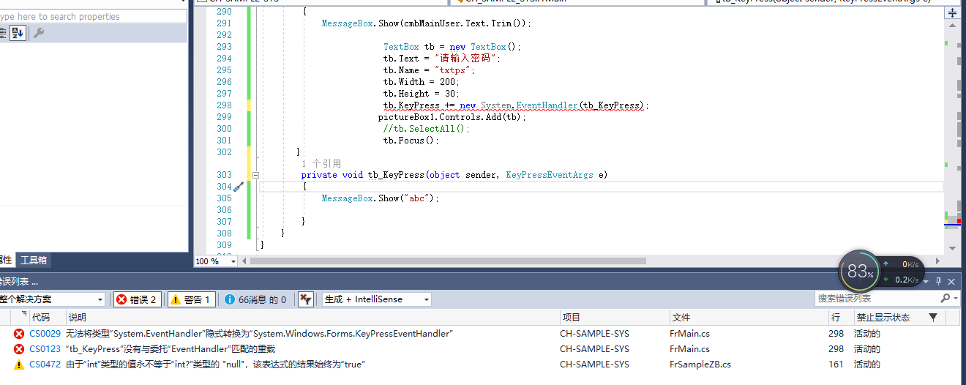Collapse the tb_KeyPress method outline
966x385 pixels.
(255, 175)
